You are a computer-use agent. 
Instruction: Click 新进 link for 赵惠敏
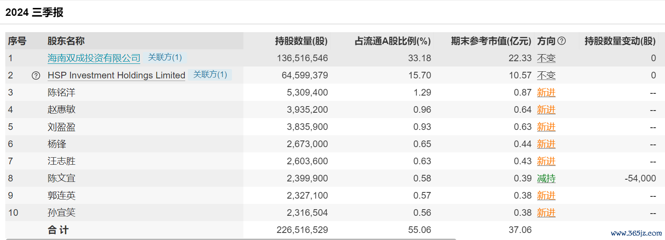point(546,110)
